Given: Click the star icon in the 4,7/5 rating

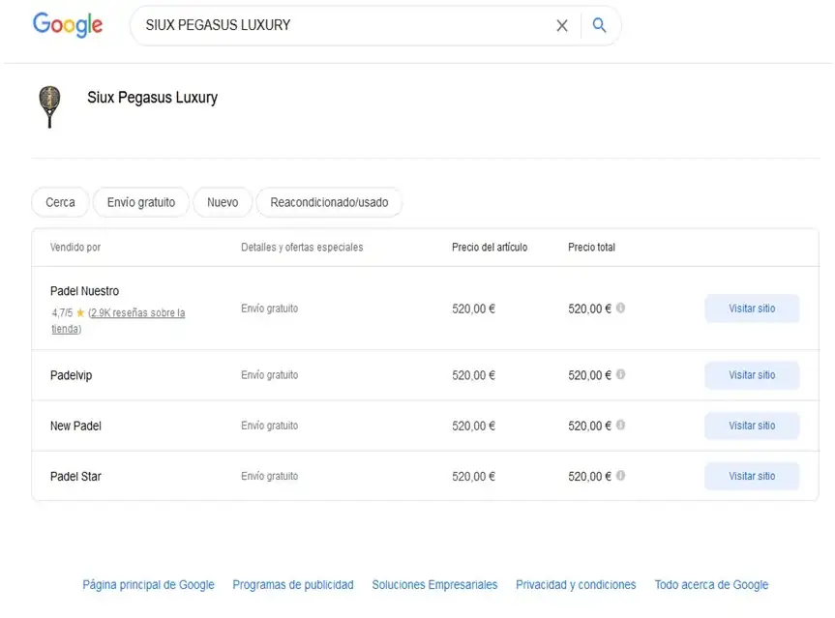Looking at the screenshot, I should click(78, 312).
